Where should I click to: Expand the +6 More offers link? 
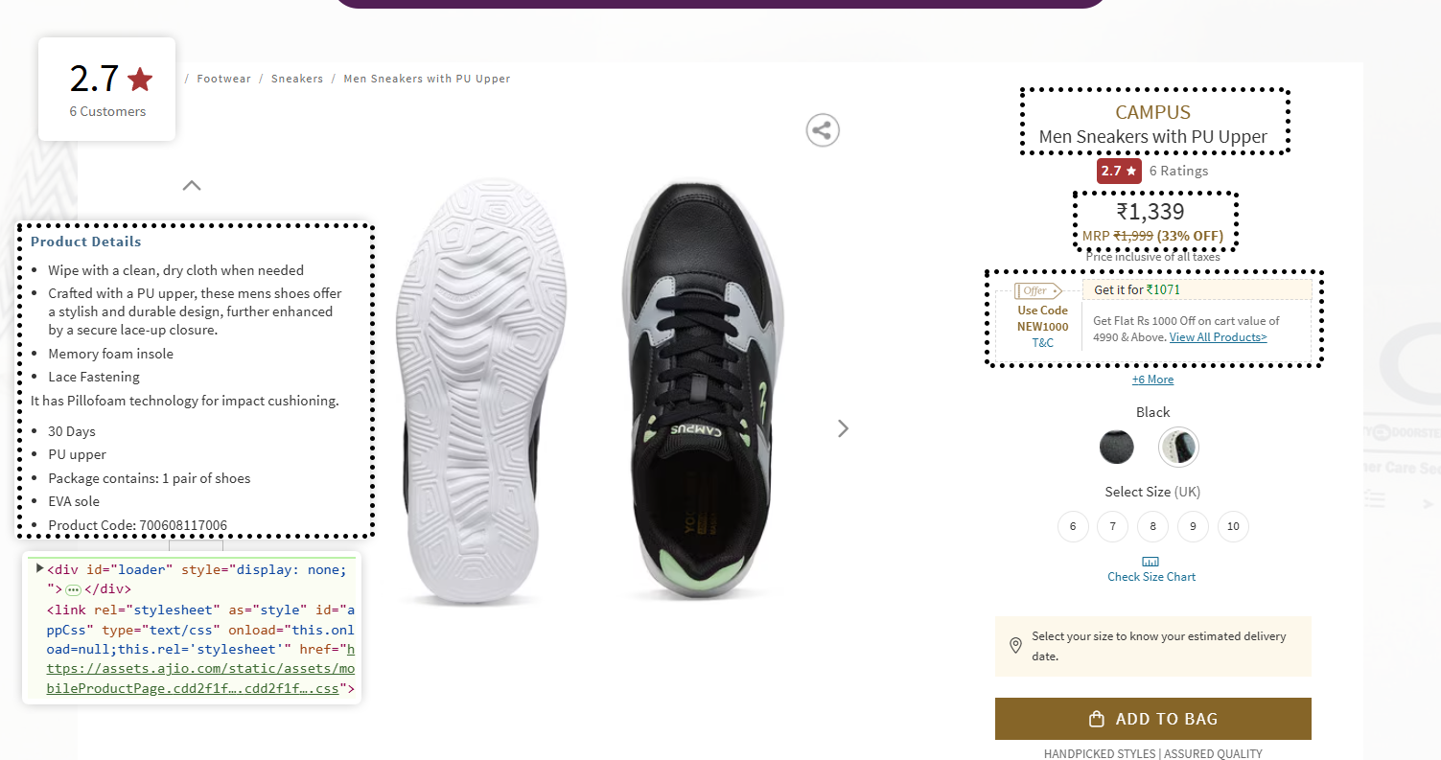[1152, 380]
